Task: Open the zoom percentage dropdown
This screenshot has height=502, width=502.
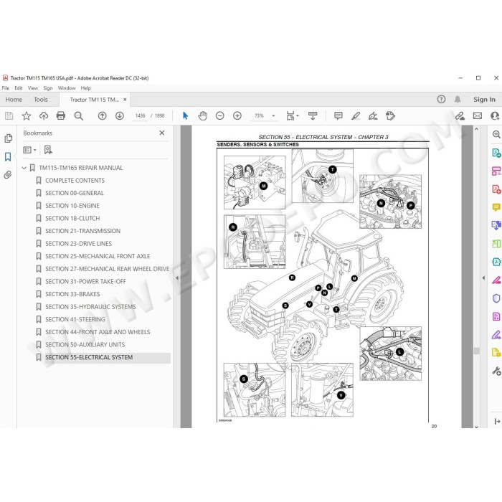Action: [273, 116]
